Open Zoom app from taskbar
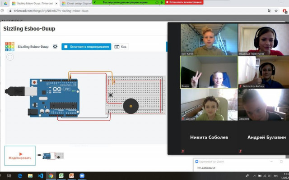The height and width of the screenshot is (180, 289). pos(82,176)
